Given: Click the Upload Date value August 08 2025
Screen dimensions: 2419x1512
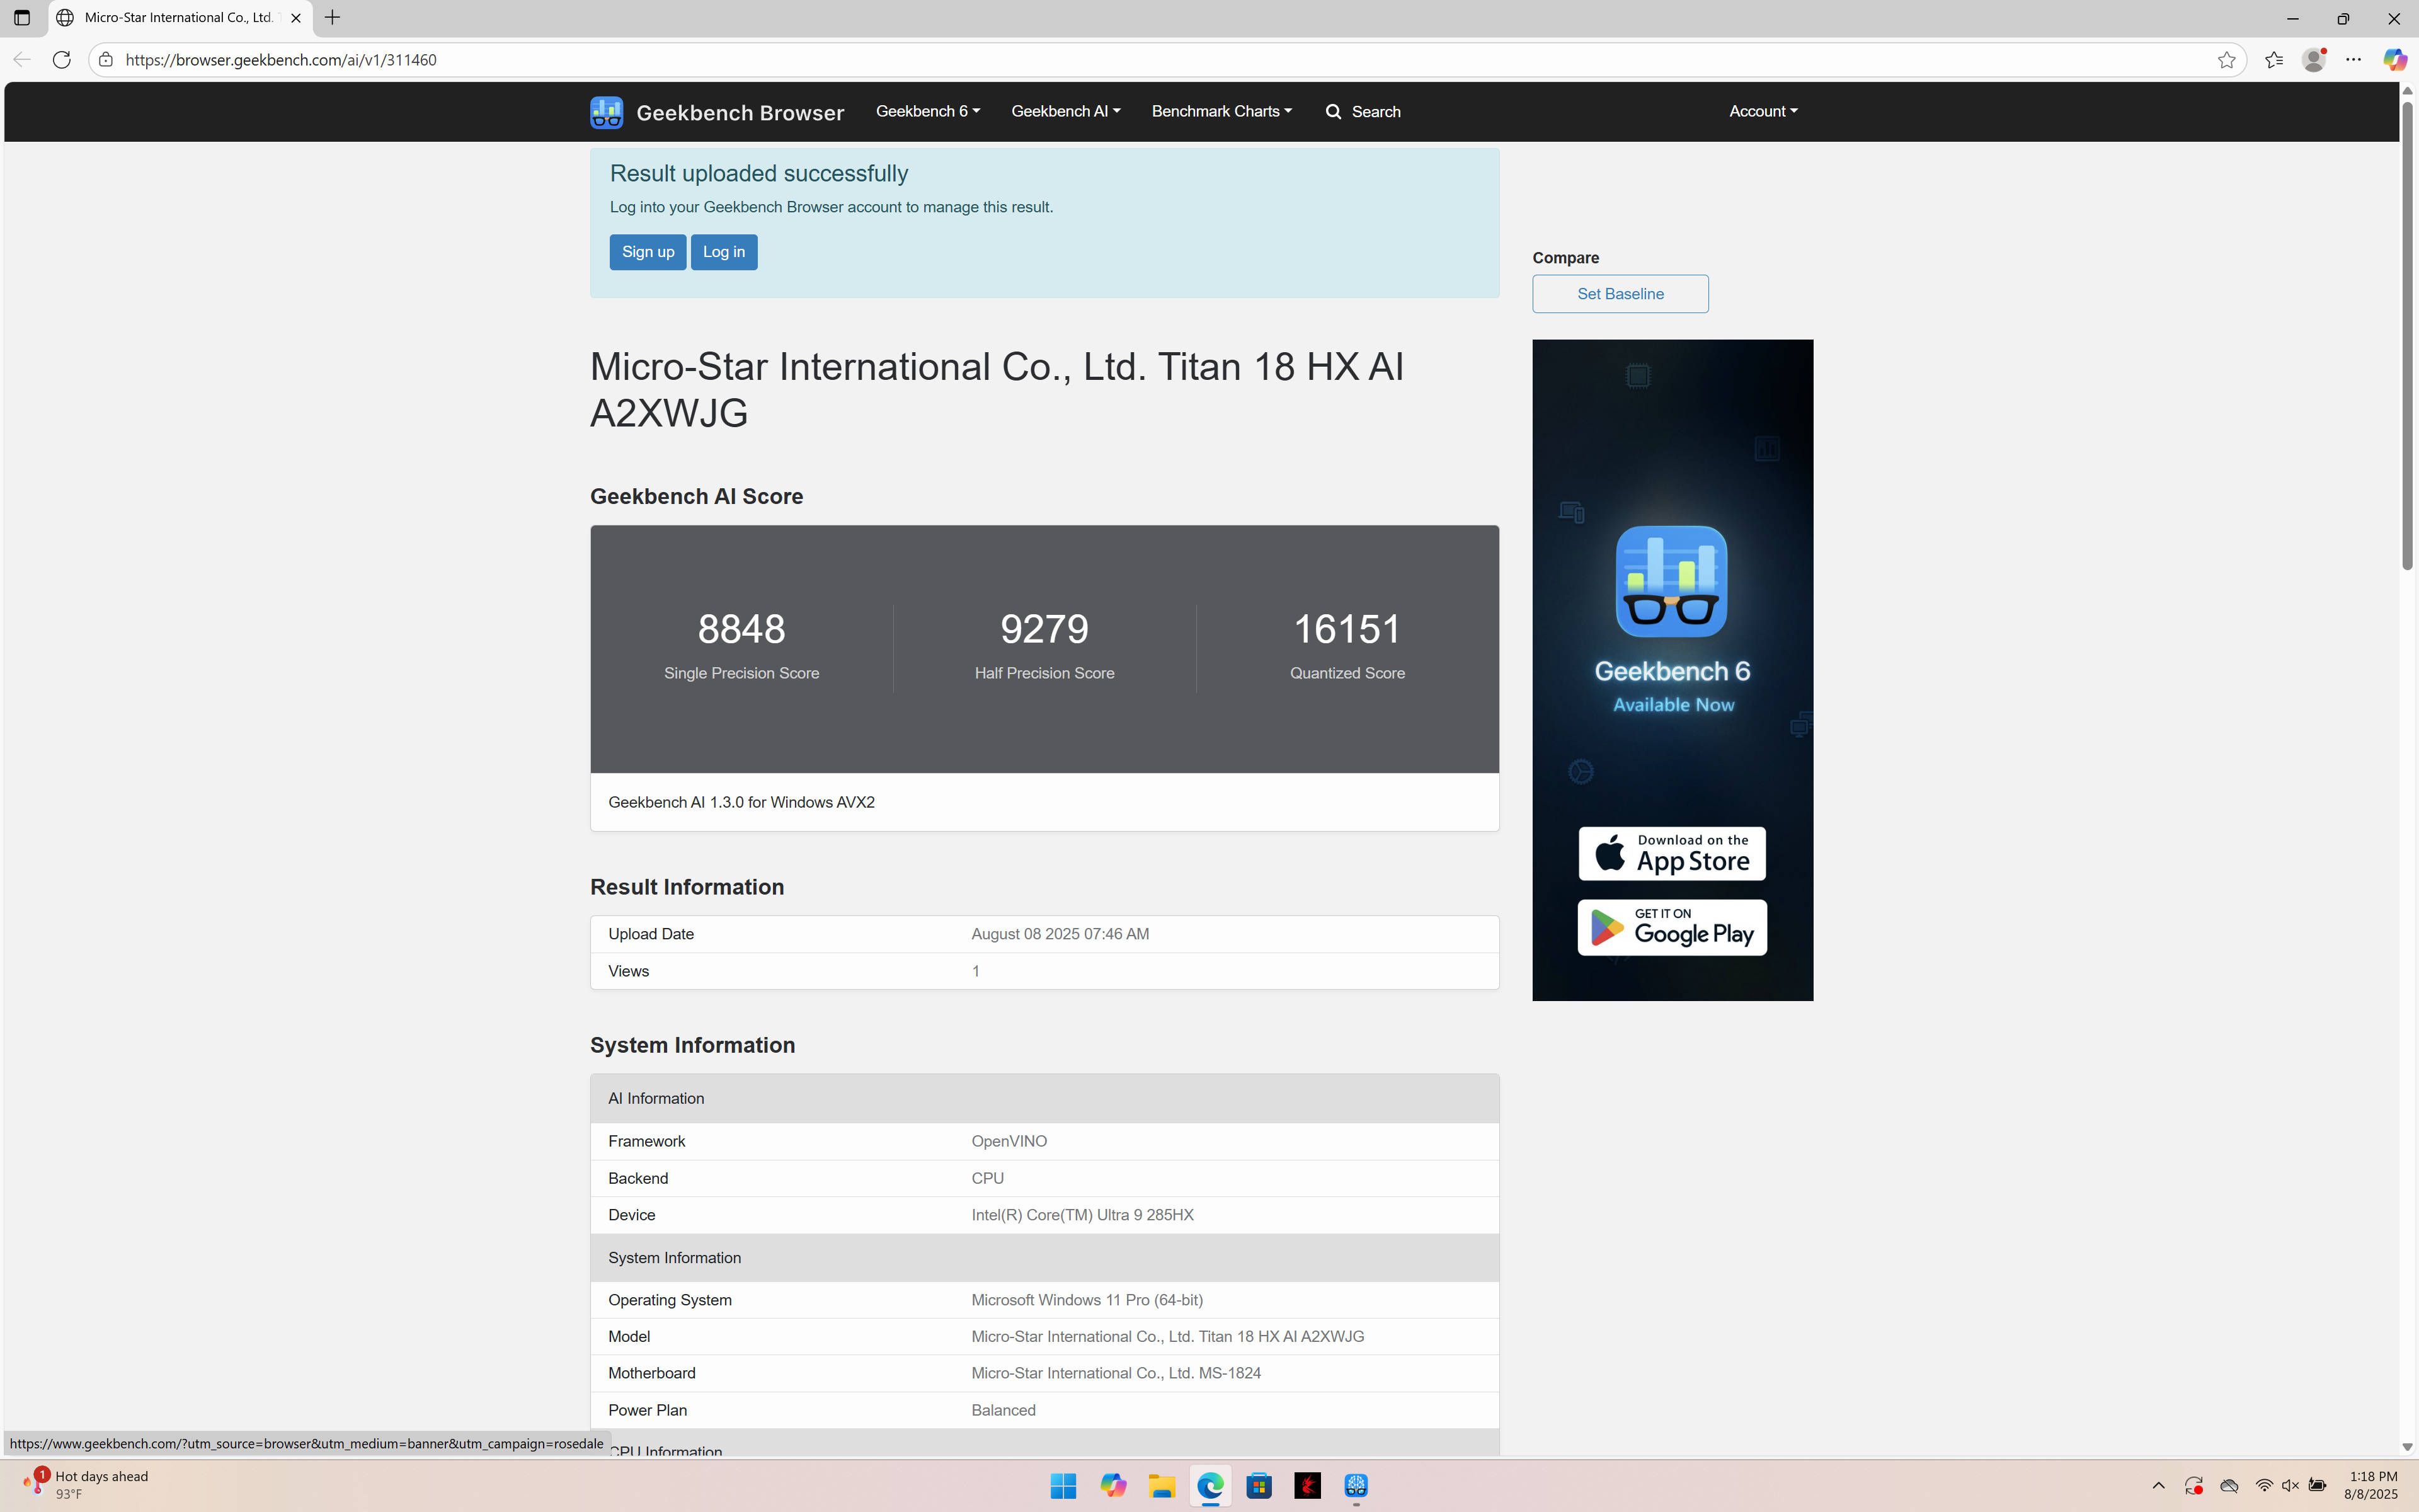Looking at the screenshot, I should 1060,934.
